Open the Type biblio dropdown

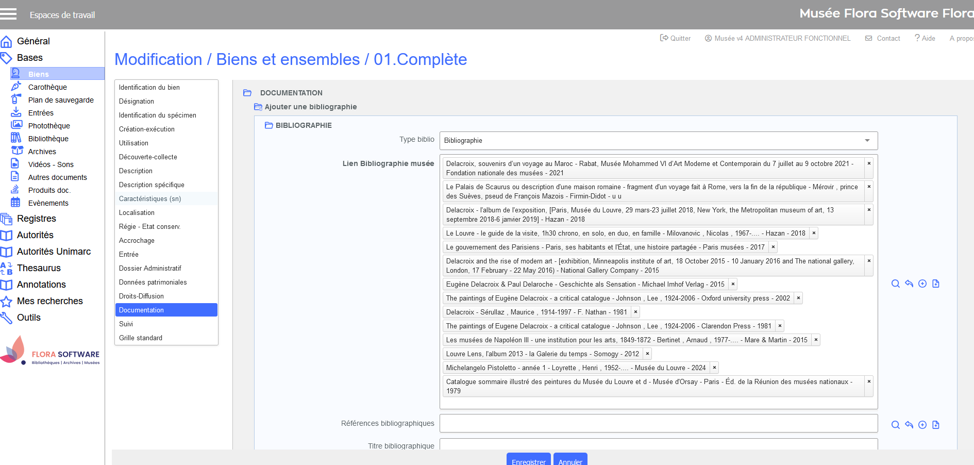(658, 141)
